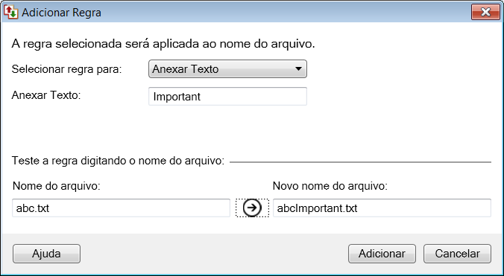Click the Nome do arquivo field with abc.txt
Screen dimensions: 504x276
pos(122,208)
